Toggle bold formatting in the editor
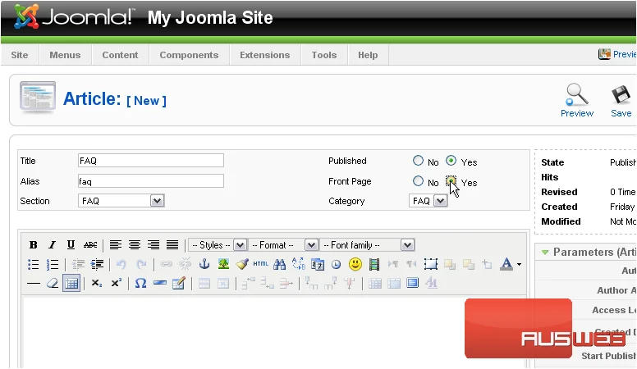The width and height of the screenshot is (637, 369). (x=34, y=245)
